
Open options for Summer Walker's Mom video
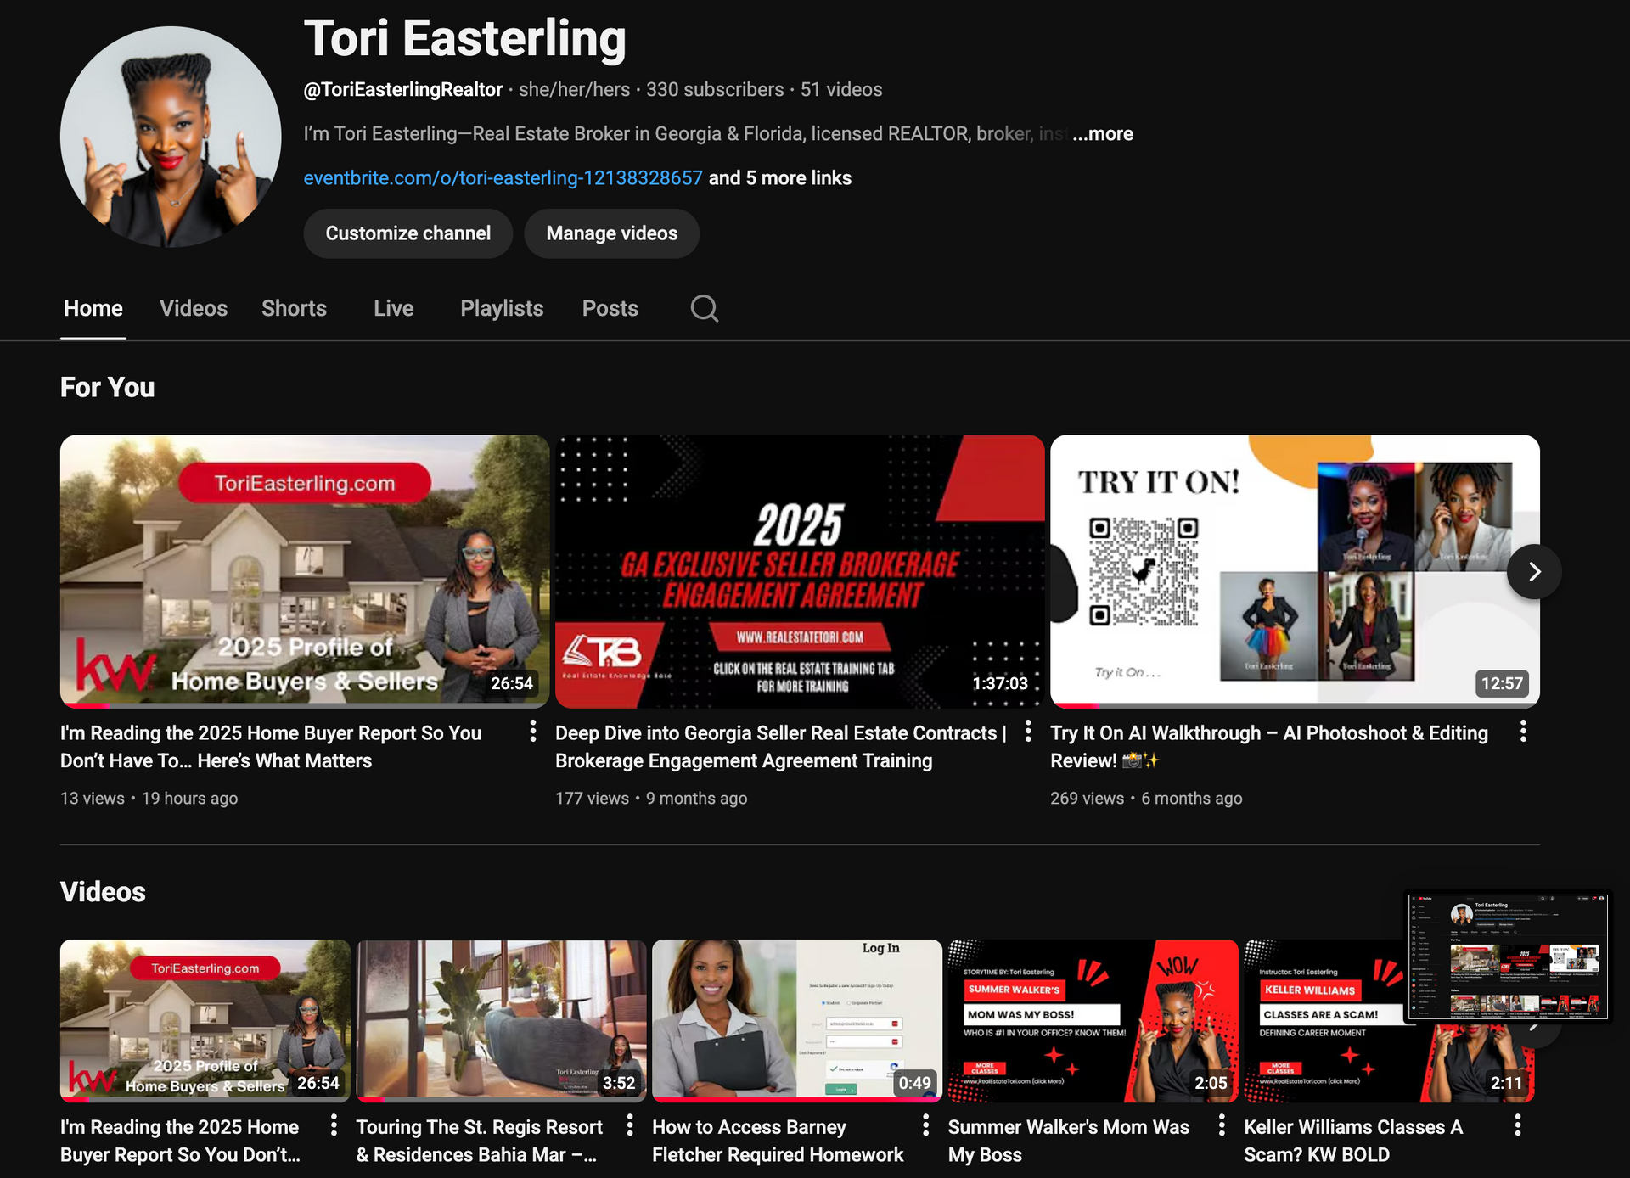point(1221,1125)
